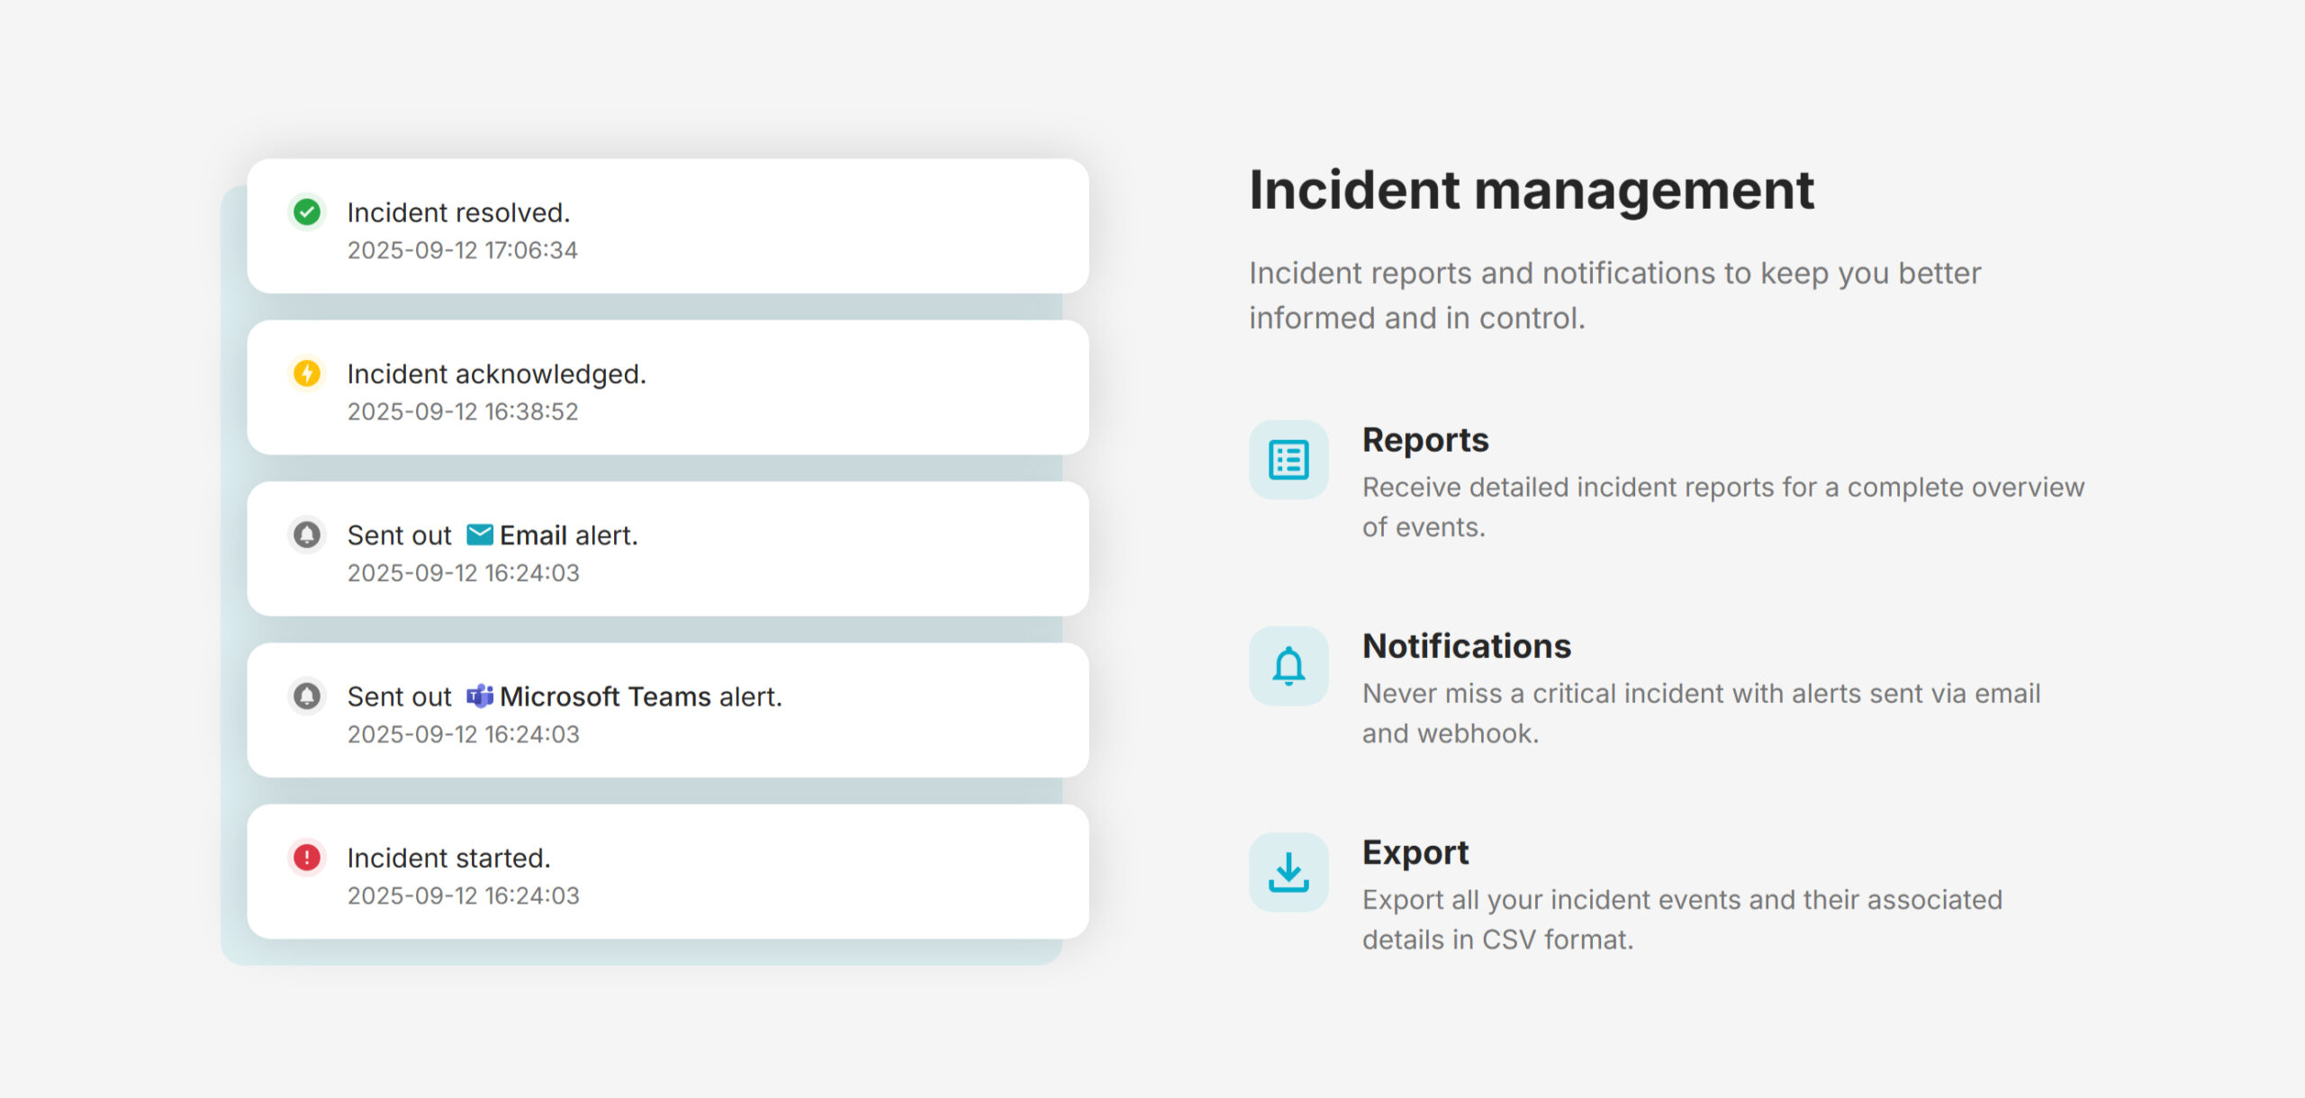Screen dimensions: 2305x1098
Task: Click the red exclamation incident started icon
Action: [x=307, y=857]
